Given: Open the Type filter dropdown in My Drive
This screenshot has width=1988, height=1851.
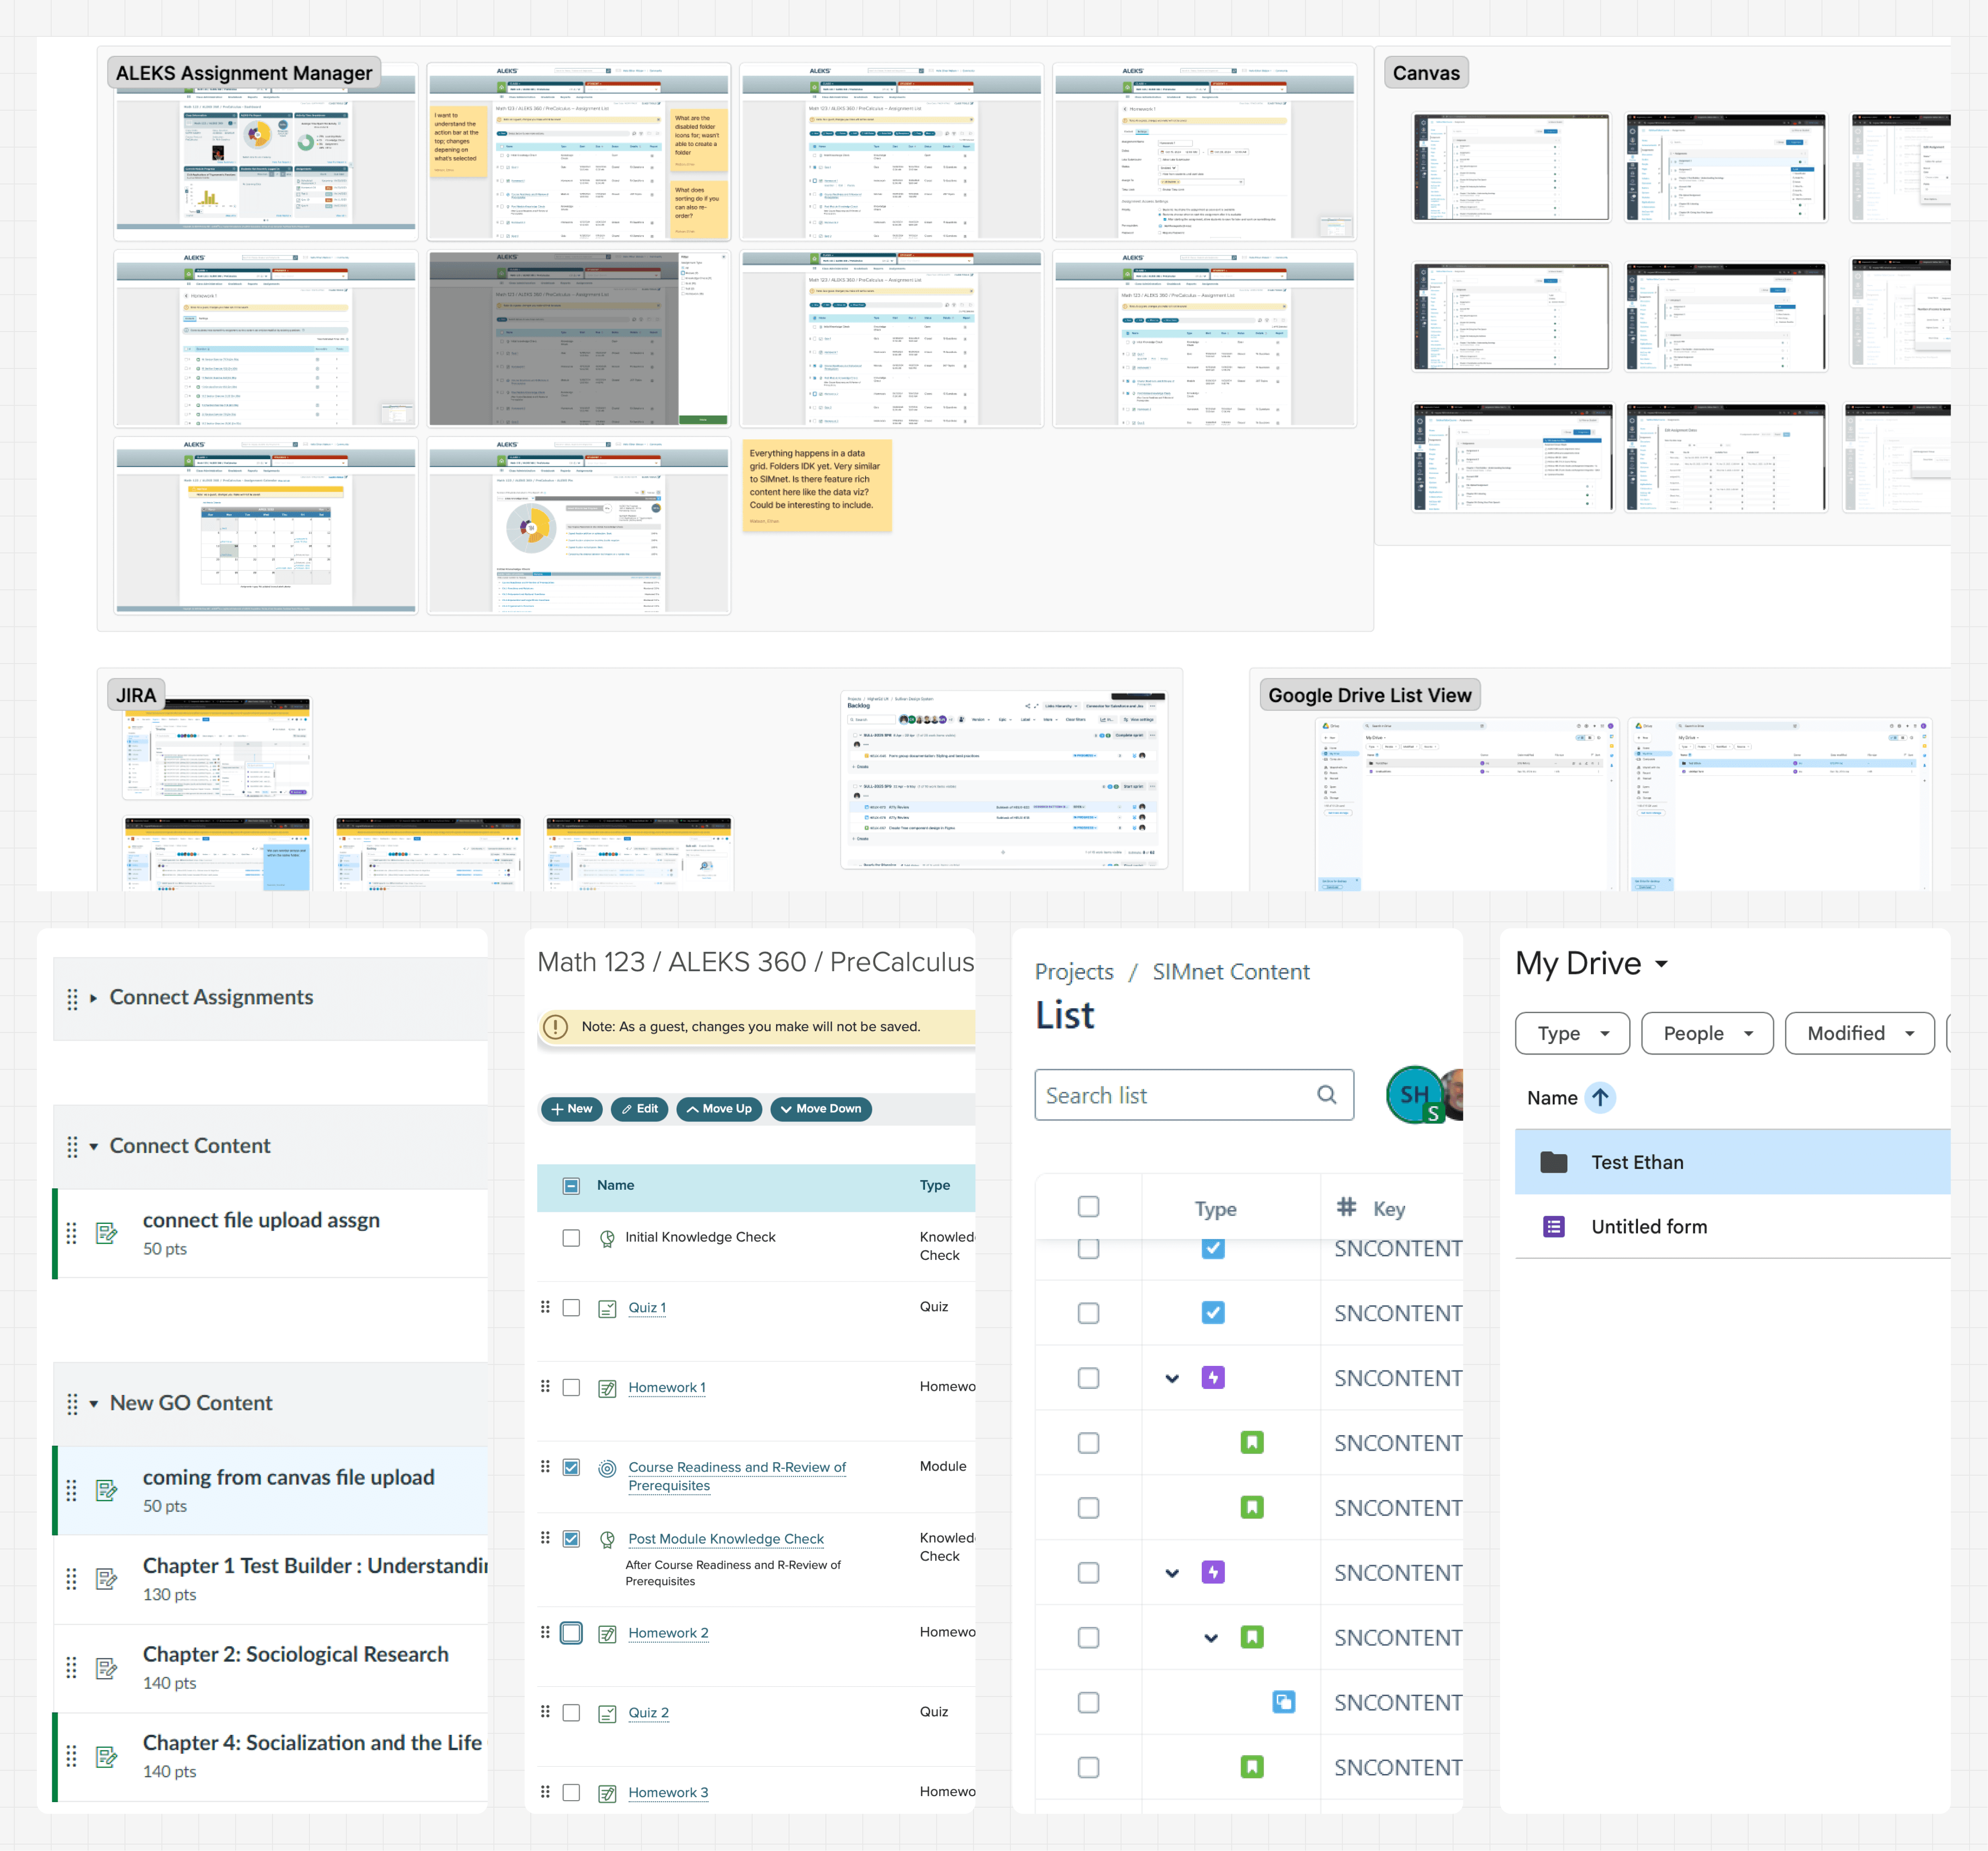Looking at the screenshot, I should [1571, 1033].
